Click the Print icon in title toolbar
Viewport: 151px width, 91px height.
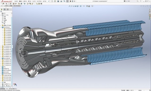(x=61, y=1)
